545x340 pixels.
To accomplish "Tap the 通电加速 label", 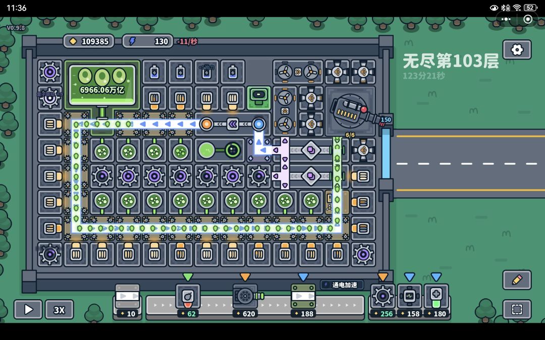I will [342, 285].
